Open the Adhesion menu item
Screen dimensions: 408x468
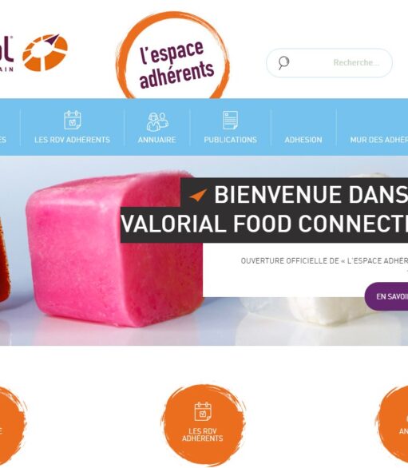point(303,140)
